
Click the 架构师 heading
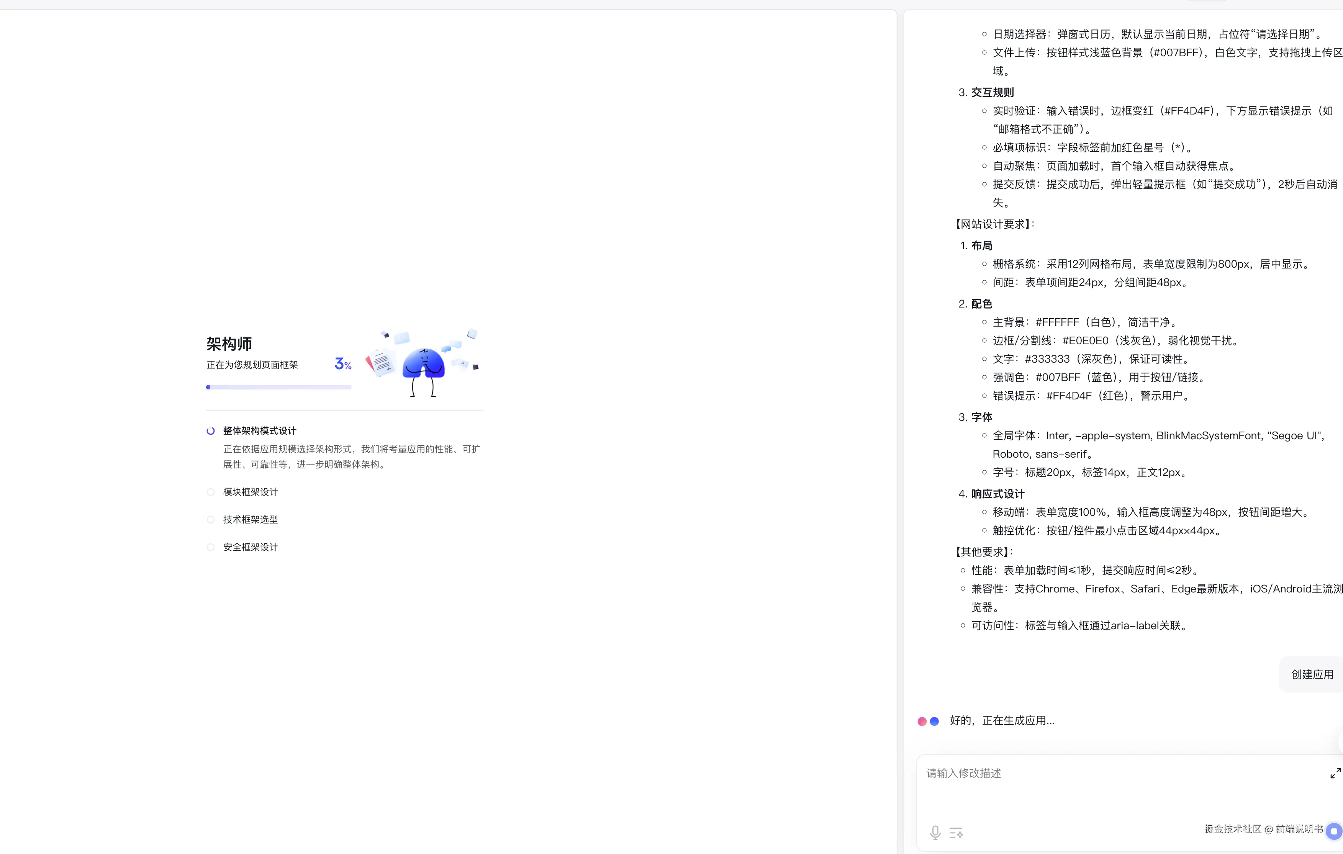tap(229, 344)
